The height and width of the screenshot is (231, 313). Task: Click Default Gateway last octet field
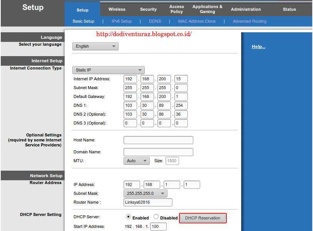181,96
